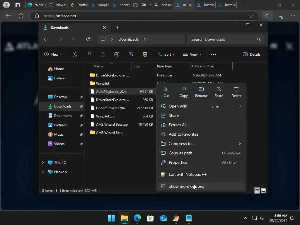Select Edit with Notepad++
Screen dimensions: 300x225
[x=201, y=174]
